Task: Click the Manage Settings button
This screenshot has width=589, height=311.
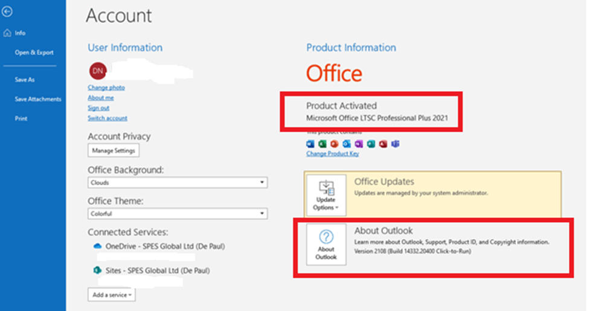Action: coord(114,150)
